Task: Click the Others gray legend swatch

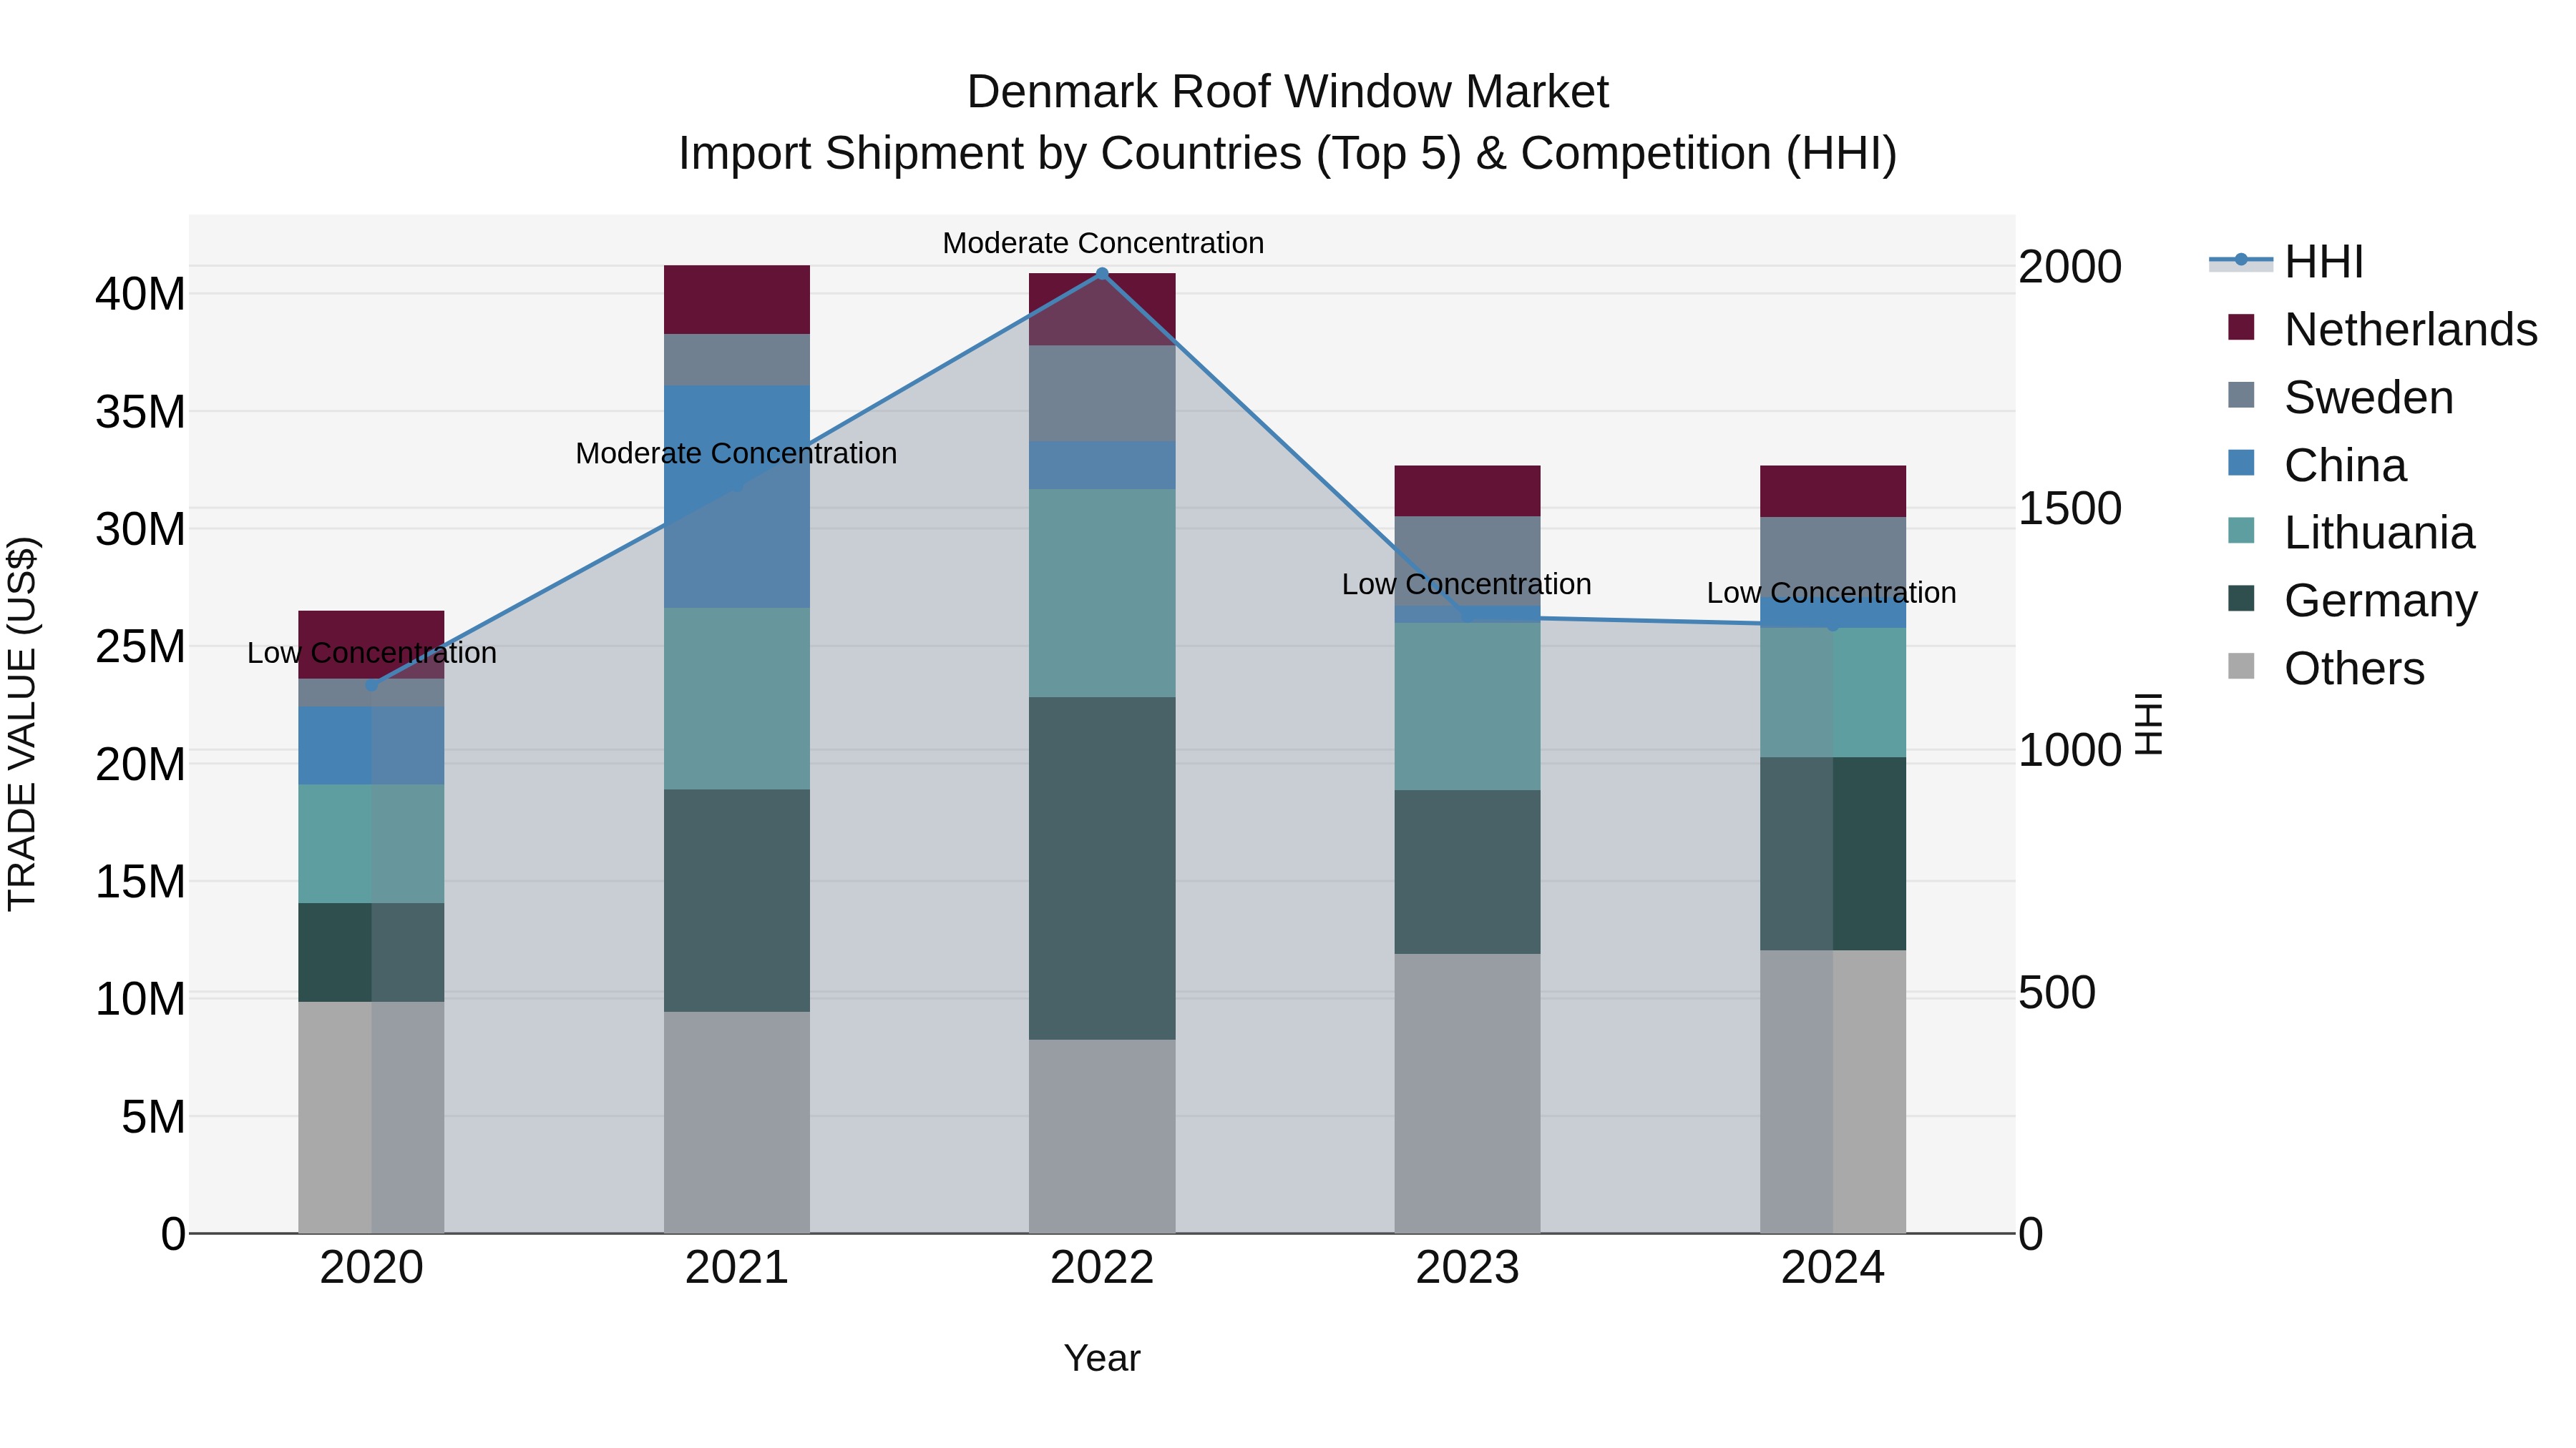Action: click(2241, 666)
